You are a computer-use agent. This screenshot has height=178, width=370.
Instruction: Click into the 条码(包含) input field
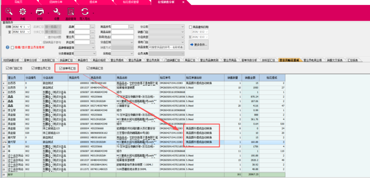click(x=123, y=37)
